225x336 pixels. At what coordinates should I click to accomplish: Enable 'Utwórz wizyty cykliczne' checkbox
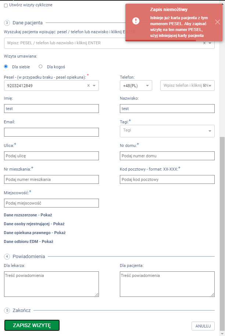click(6, 5)
